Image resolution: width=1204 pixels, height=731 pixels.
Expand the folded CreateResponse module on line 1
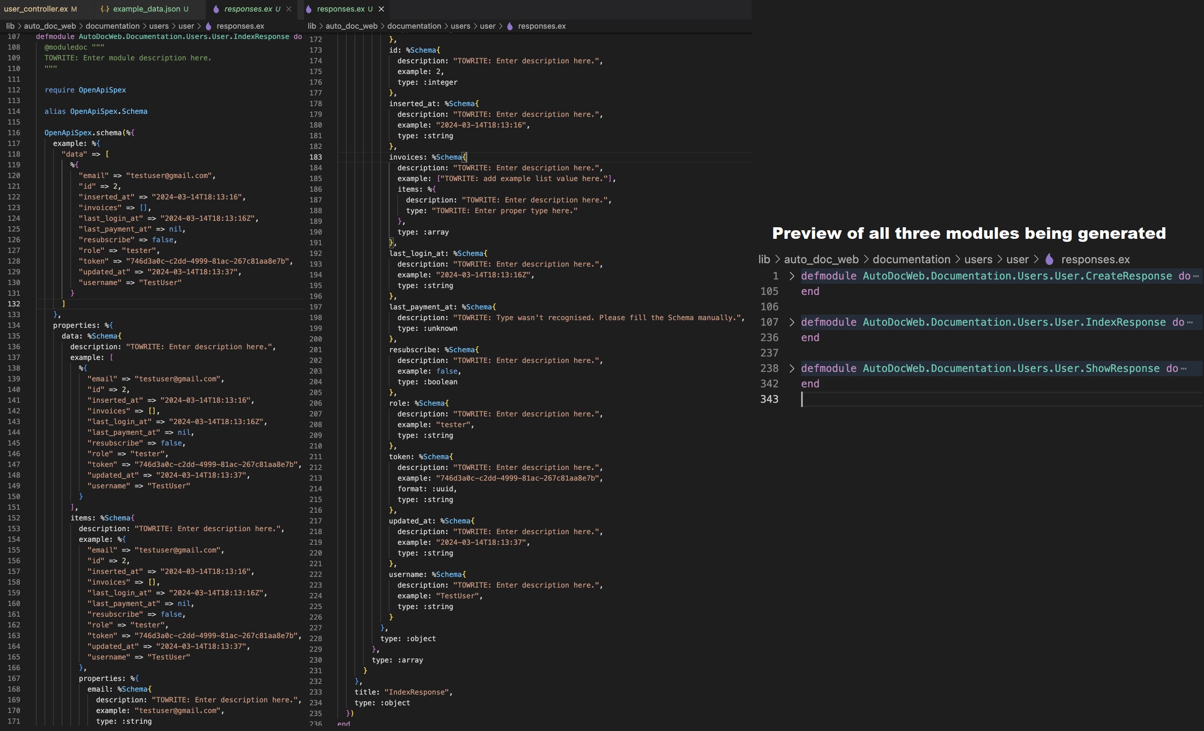click(792, 276)
